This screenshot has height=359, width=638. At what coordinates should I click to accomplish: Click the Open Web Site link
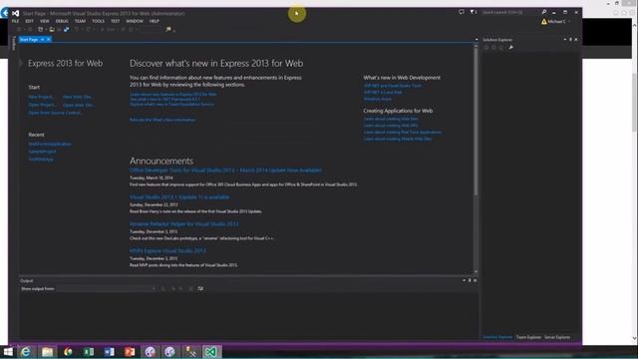pos(79,105)
